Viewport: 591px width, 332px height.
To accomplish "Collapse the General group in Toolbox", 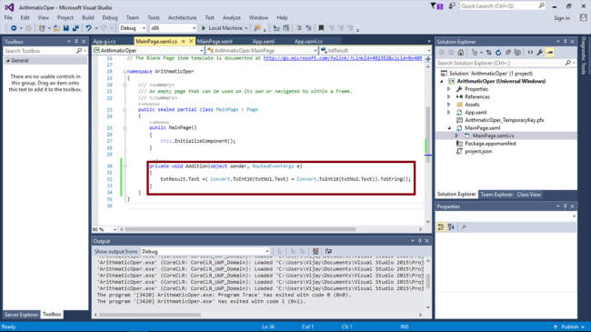I will click(7, 61).
